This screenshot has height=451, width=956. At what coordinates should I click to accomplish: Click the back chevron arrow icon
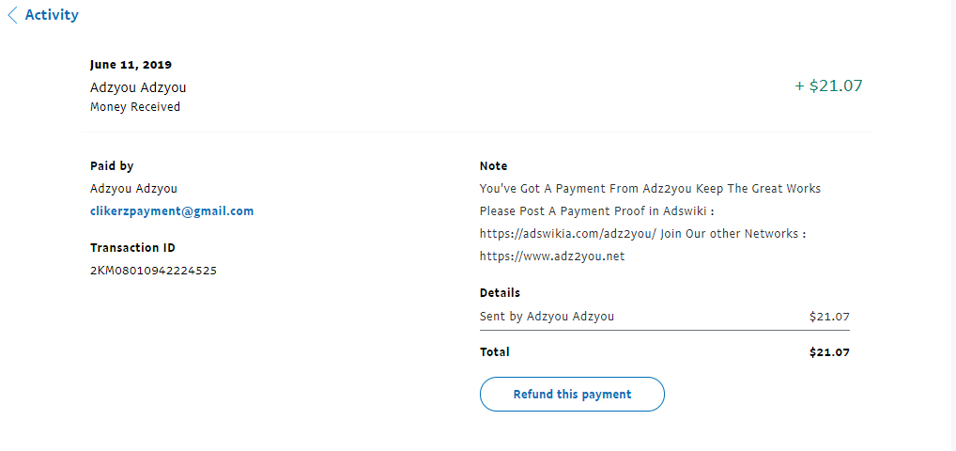tap(12, 15)
